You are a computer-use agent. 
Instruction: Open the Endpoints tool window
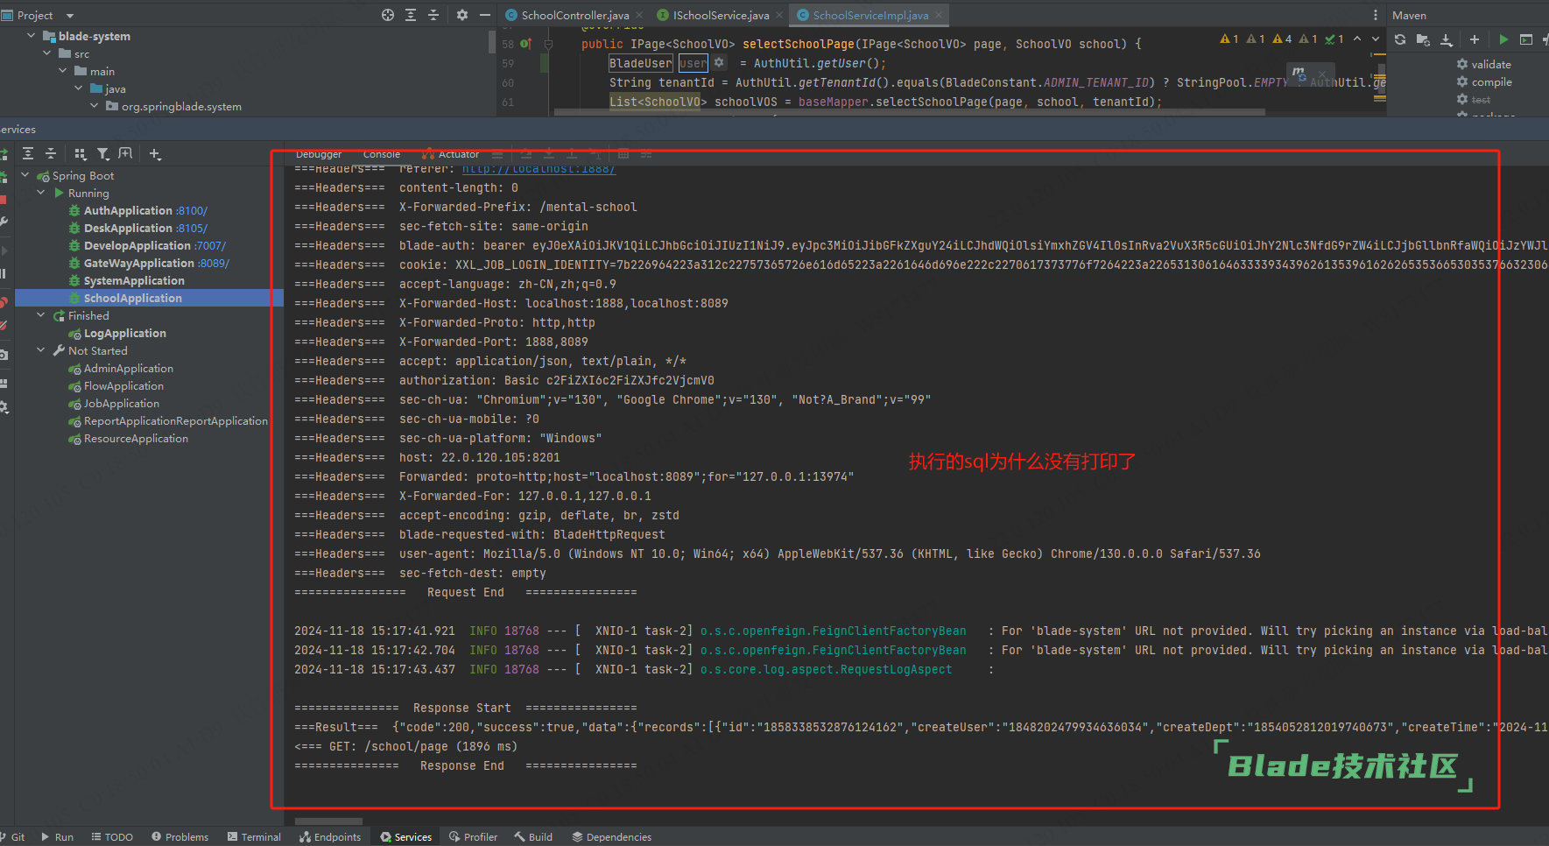[330, 837]
